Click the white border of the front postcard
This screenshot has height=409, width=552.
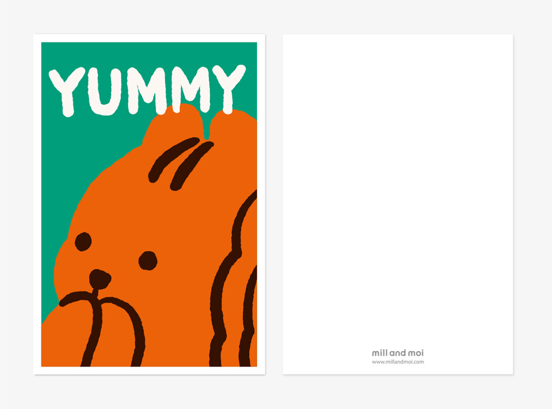149,38
